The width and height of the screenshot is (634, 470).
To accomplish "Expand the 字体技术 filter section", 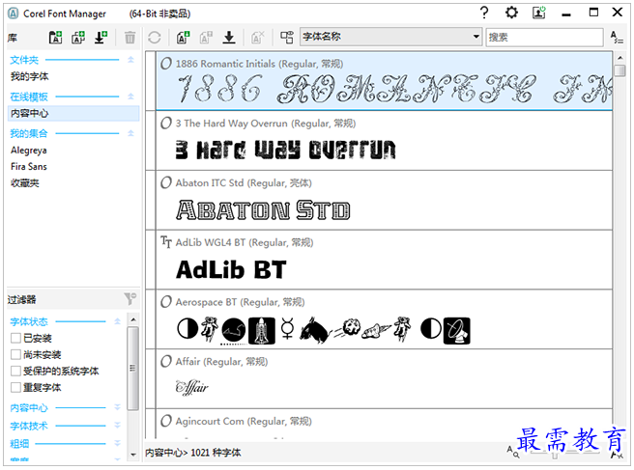I will pos(117,426).
